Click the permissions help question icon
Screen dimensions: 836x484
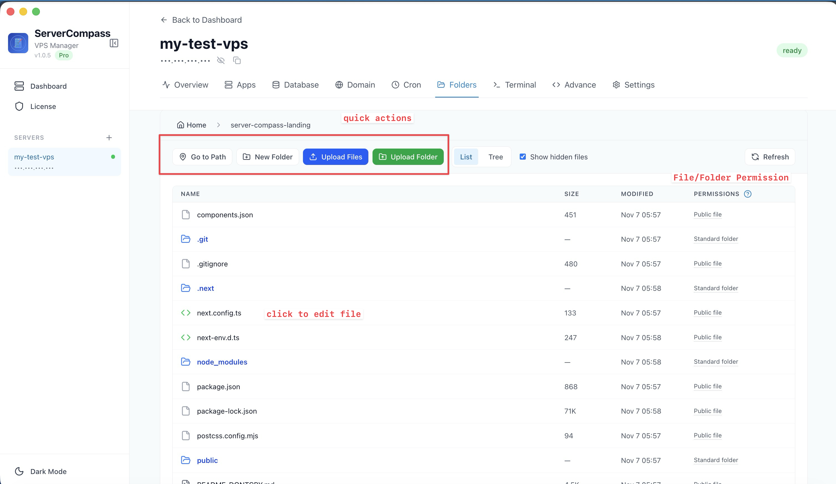click(747, 194)
